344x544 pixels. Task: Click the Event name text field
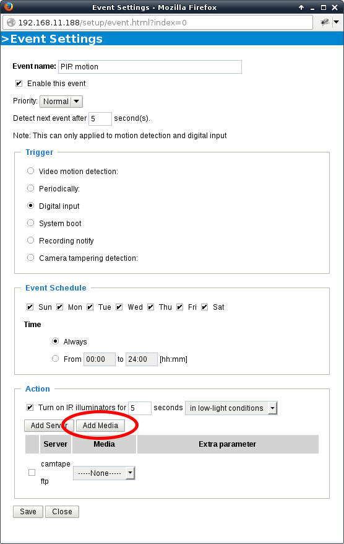[x=150, y=67]
